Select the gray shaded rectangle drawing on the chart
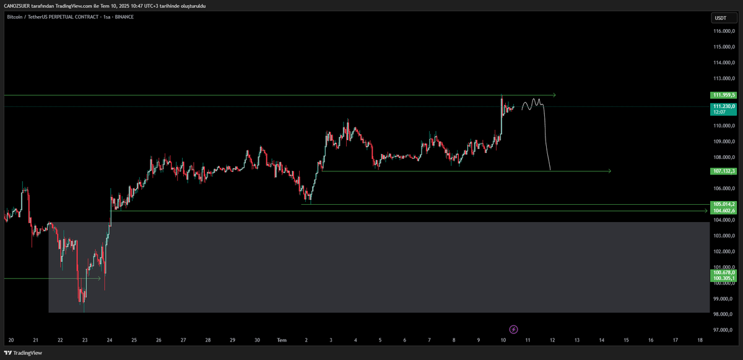Viewport: 743px width, 360px height. point(371,272)
